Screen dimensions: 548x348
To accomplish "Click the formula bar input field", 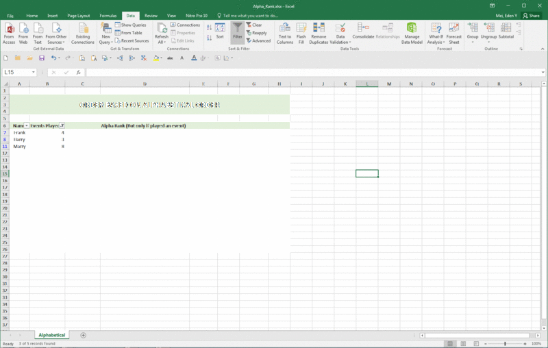I will click(x=313, y=73).
